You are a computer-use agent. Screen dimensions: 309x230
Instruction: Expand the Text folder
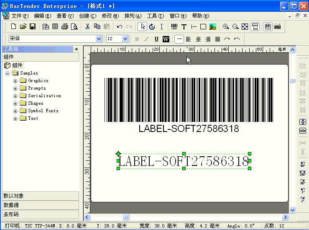point(15,119)
